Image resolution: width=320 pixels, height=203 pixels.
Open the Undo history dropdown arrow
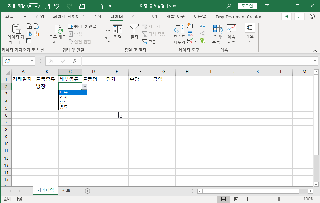62,6
